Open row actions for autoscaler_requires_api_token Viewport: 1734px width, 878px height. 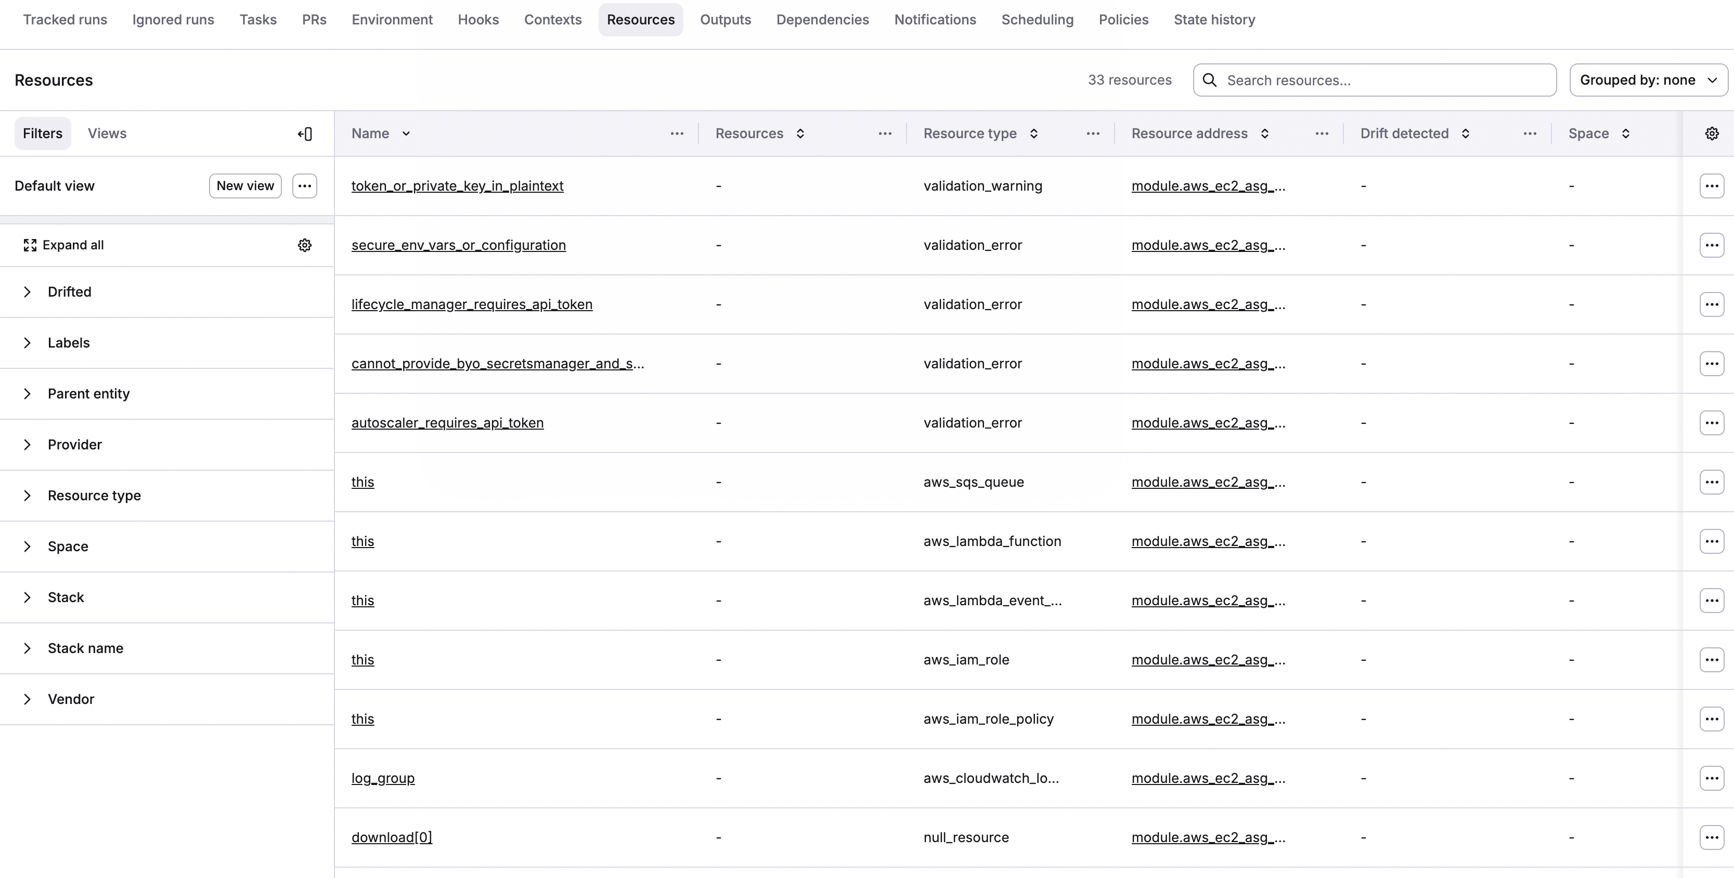pyautogui.click(x=1712, y=423)
